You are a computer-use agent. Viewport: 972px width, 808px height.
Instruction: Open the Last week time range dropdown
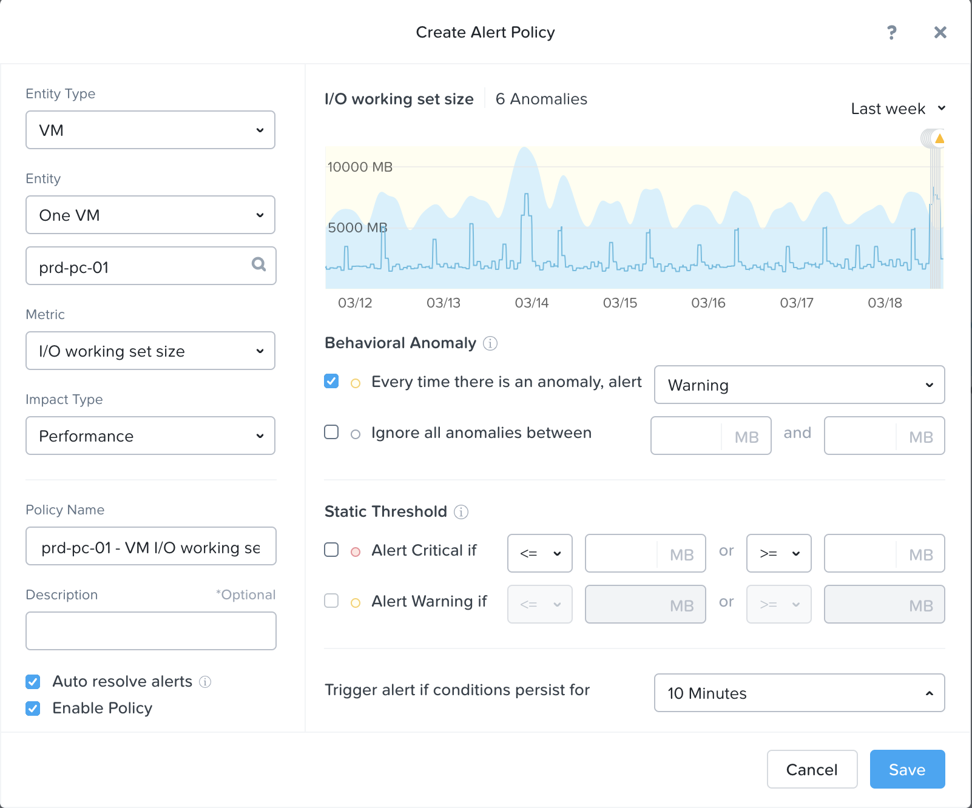(897, 109)
